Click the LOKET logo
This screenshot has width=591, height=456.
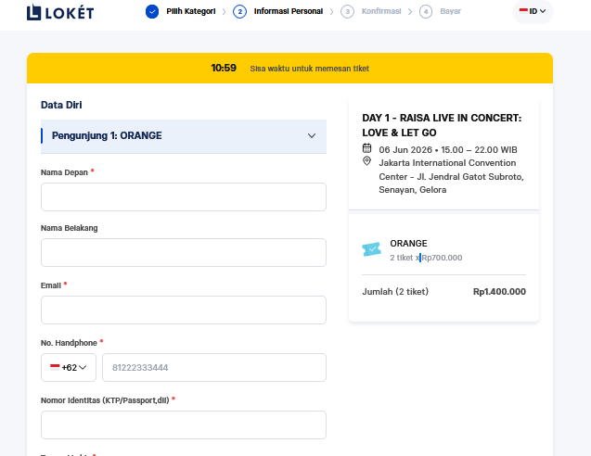point(60,12)
